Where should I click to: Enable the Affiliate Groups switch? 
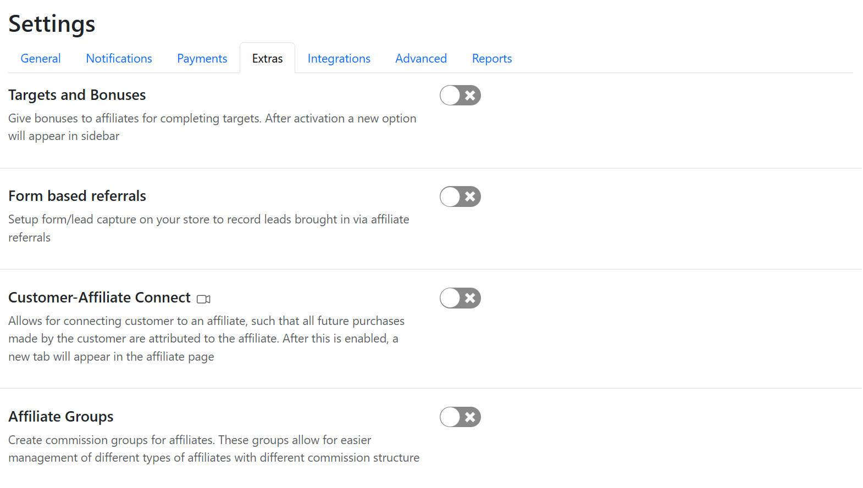(x=460, y=417)
